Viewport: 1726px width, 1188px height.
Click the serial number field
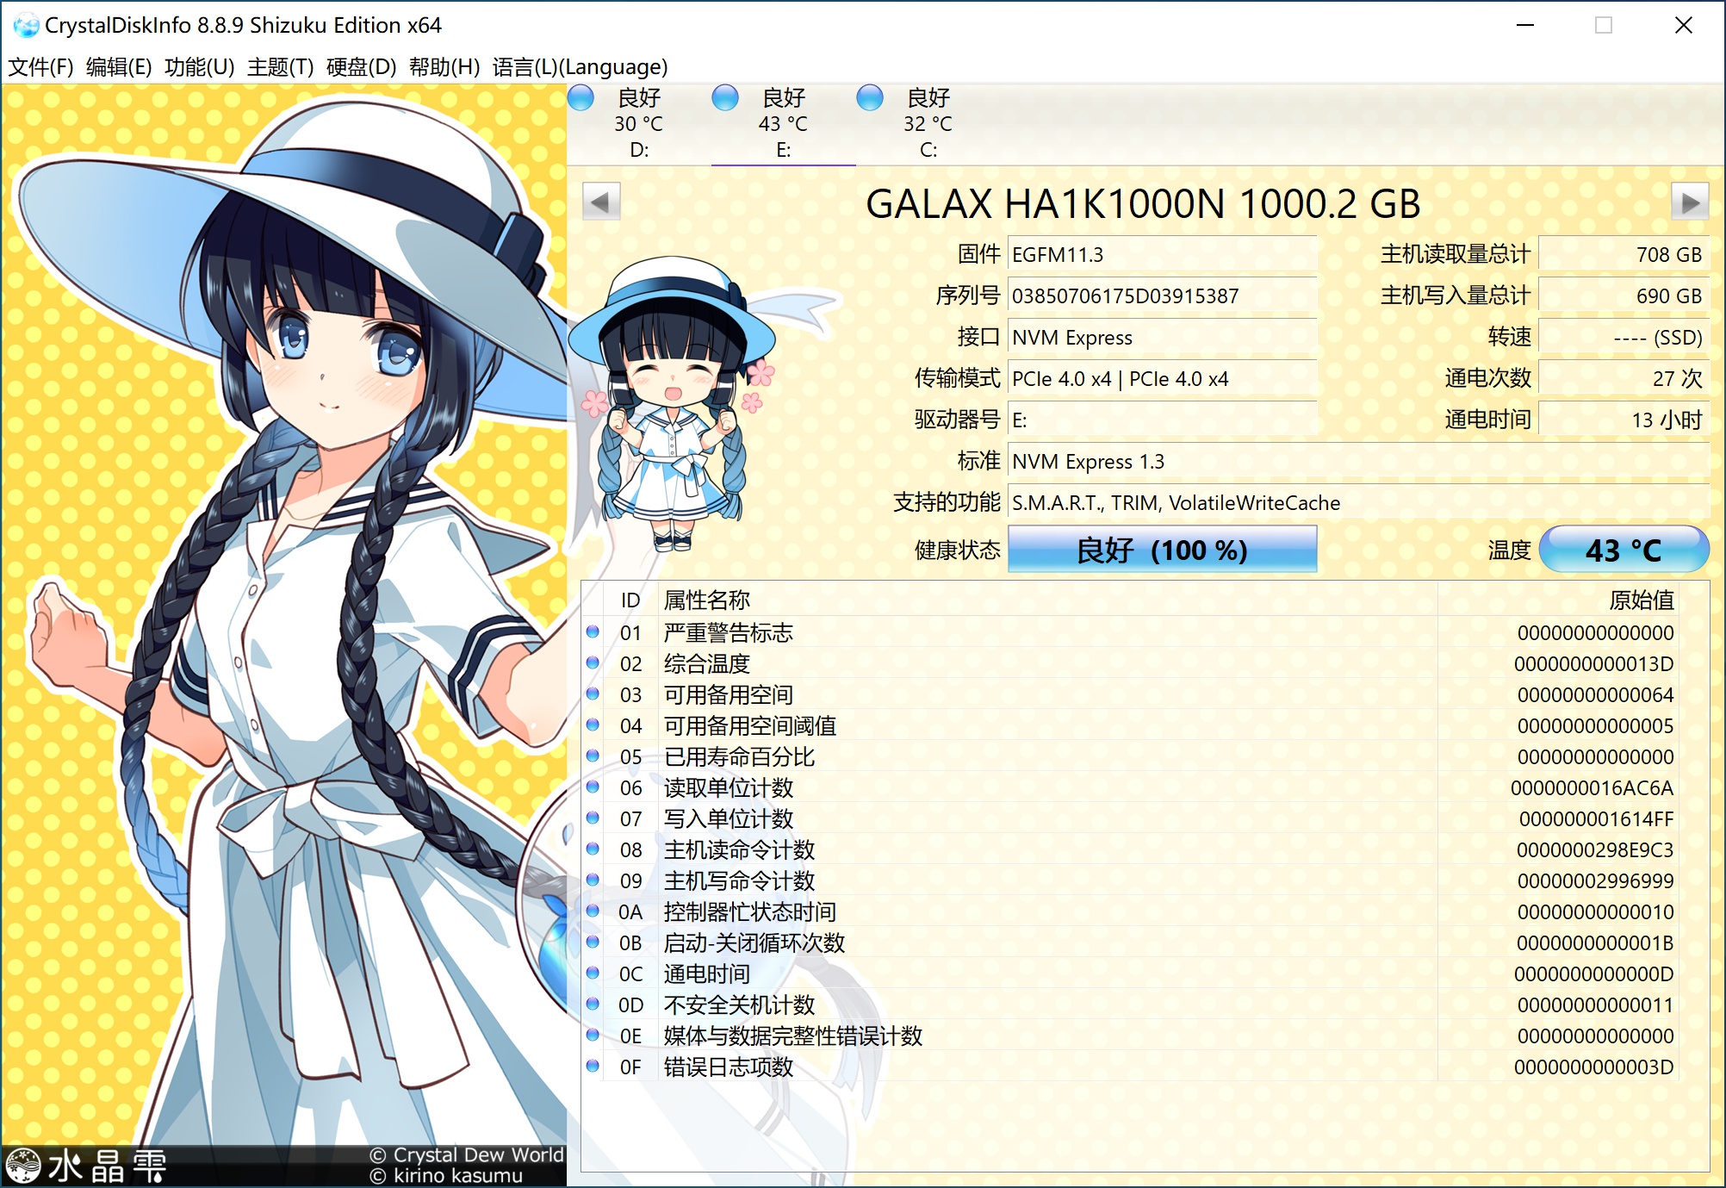[1162, 295]
